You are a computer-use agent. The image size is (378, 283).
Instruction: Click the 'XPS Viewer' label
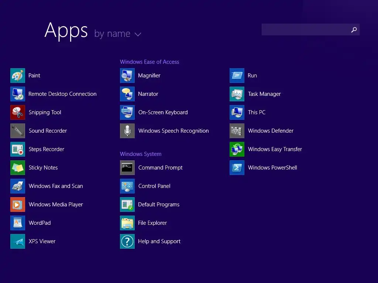(x=42, y=241)
